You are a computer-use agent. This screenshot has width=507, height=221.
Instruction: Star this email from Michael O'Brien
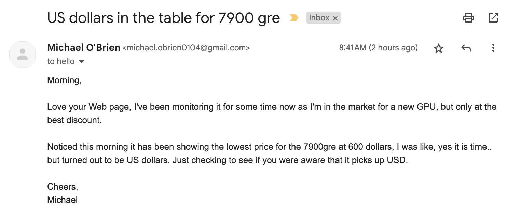pyautogui.click(x=439, y=48)
